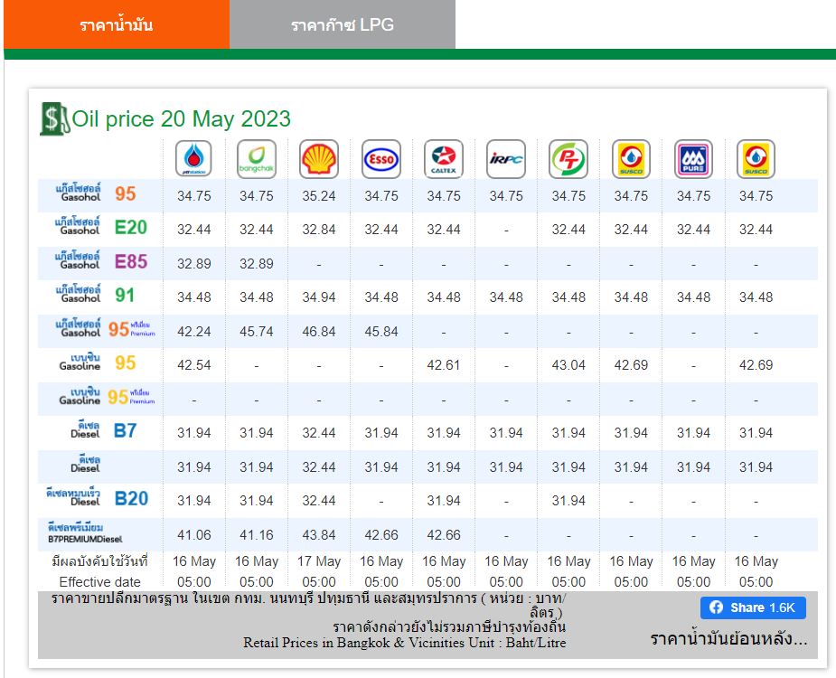Image resolution: width=836 pixels, height=678 pixels.
Task: Click Bangchak premium diesel price 41.16
Action: tap(257, 534)
